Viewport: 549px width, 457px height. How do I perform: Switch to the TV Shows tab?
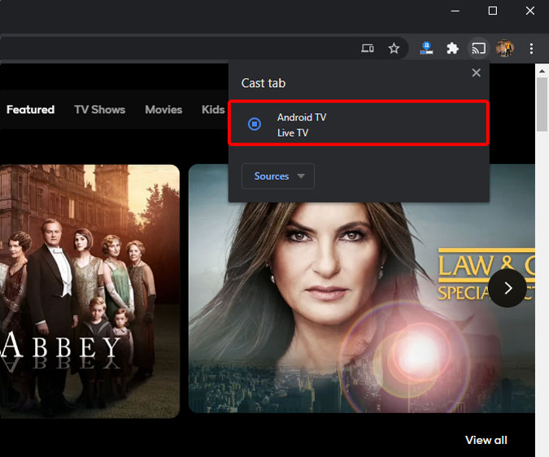click(x=99, y=110)
